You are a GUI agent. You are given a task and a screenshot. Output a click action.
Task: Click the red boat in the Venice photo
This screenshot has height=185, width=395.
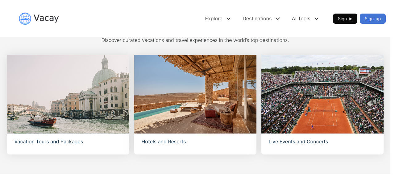click(43, 121)
